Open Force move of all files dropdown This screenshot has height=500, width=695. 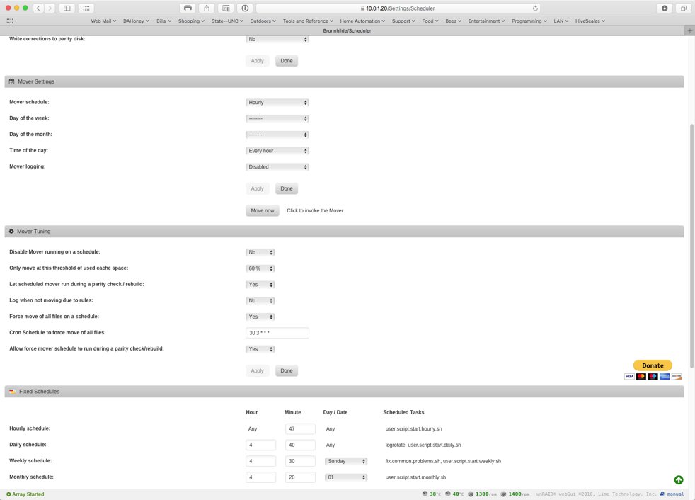(x=260, y=317)
